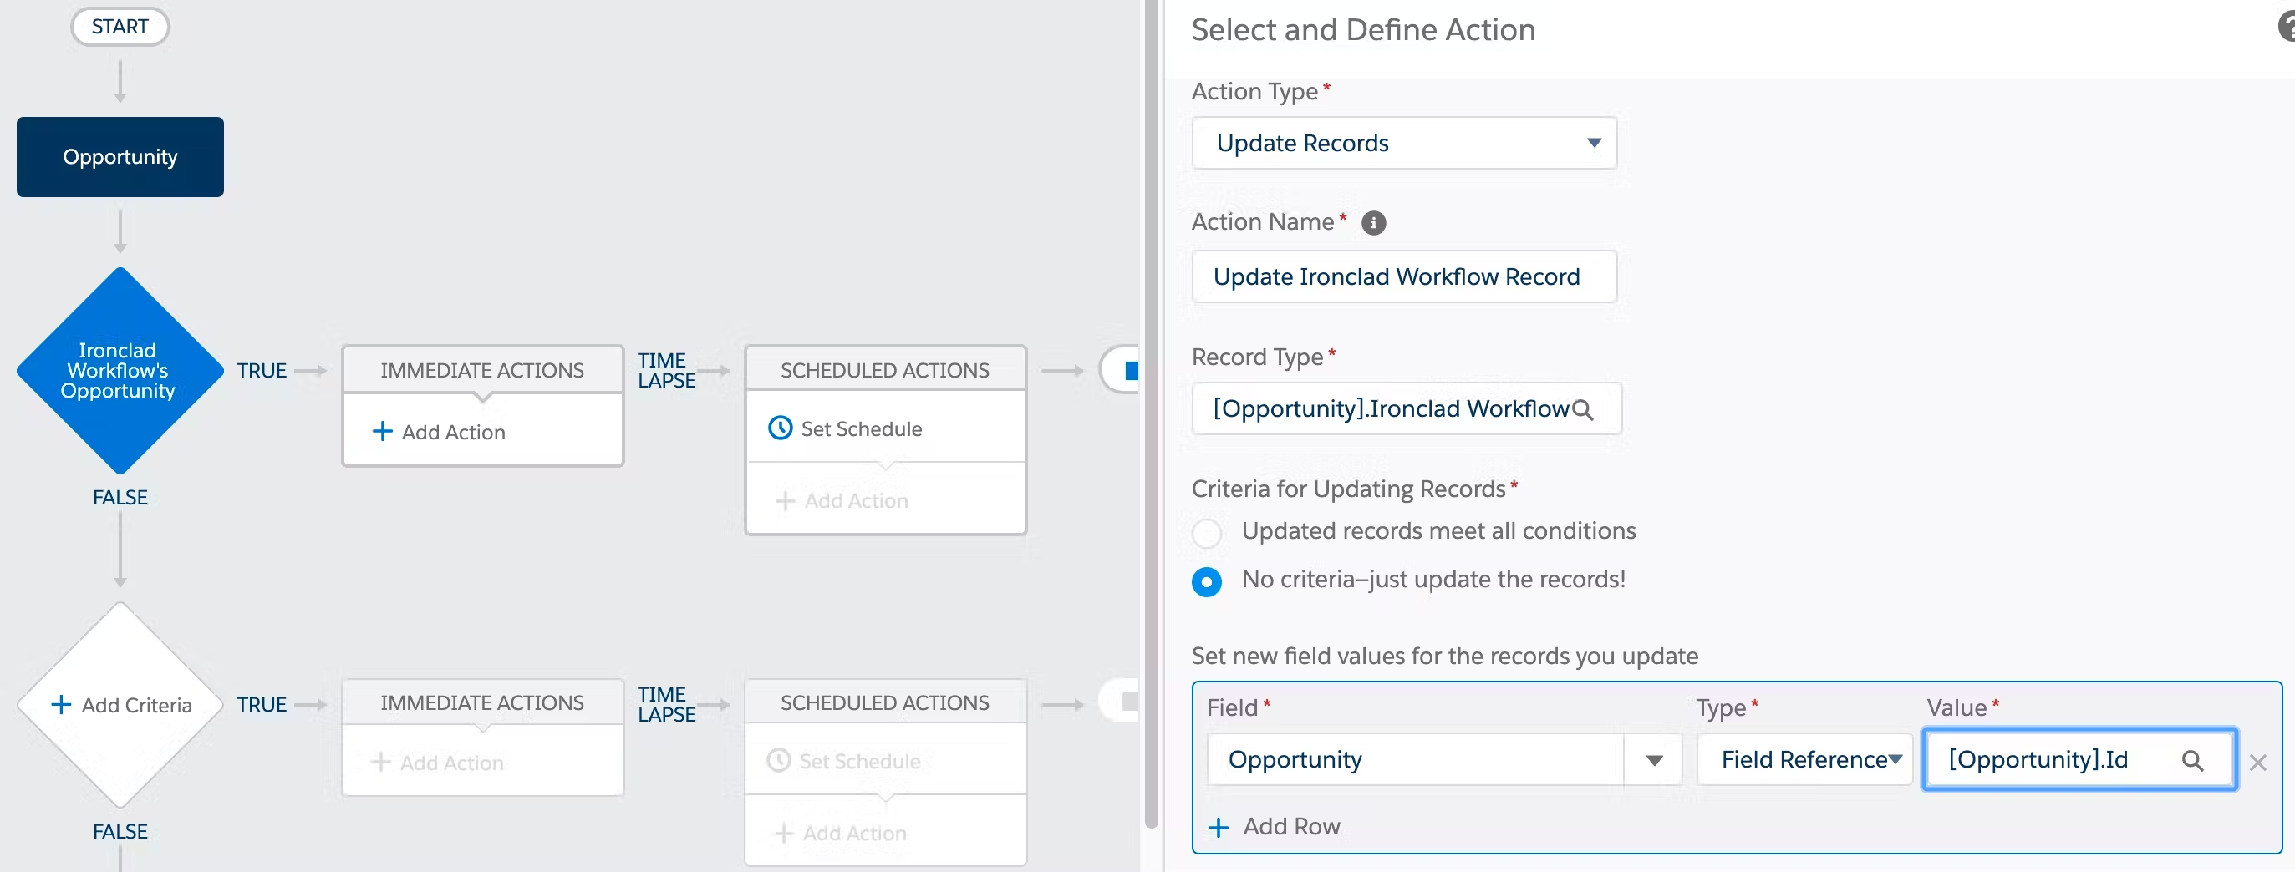Click the plus icon on Add Criteria
The image size is (2295, 872).
coord(60,705)
